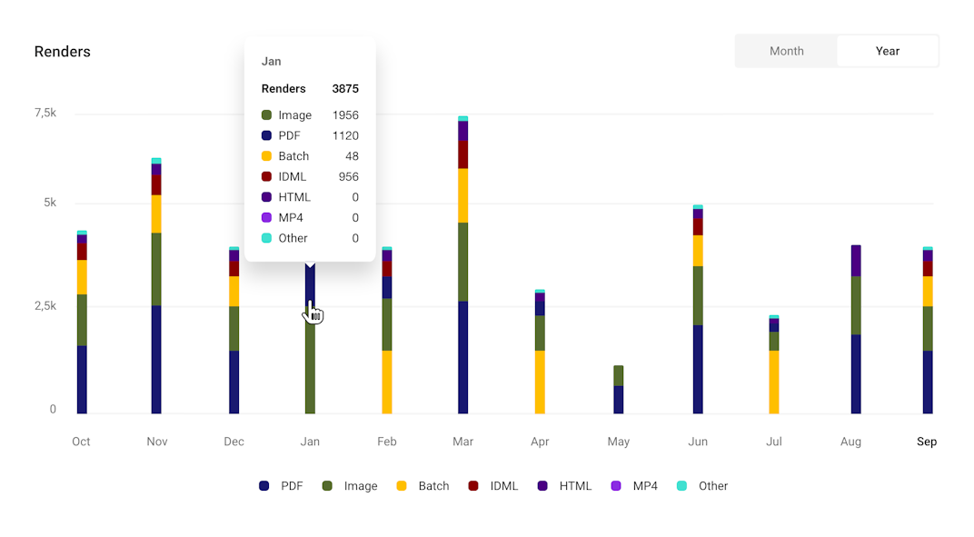Click the bold Sep axis label
This screenshot has height=537, width=974.
pyautogui.click(x=927, y=442)
